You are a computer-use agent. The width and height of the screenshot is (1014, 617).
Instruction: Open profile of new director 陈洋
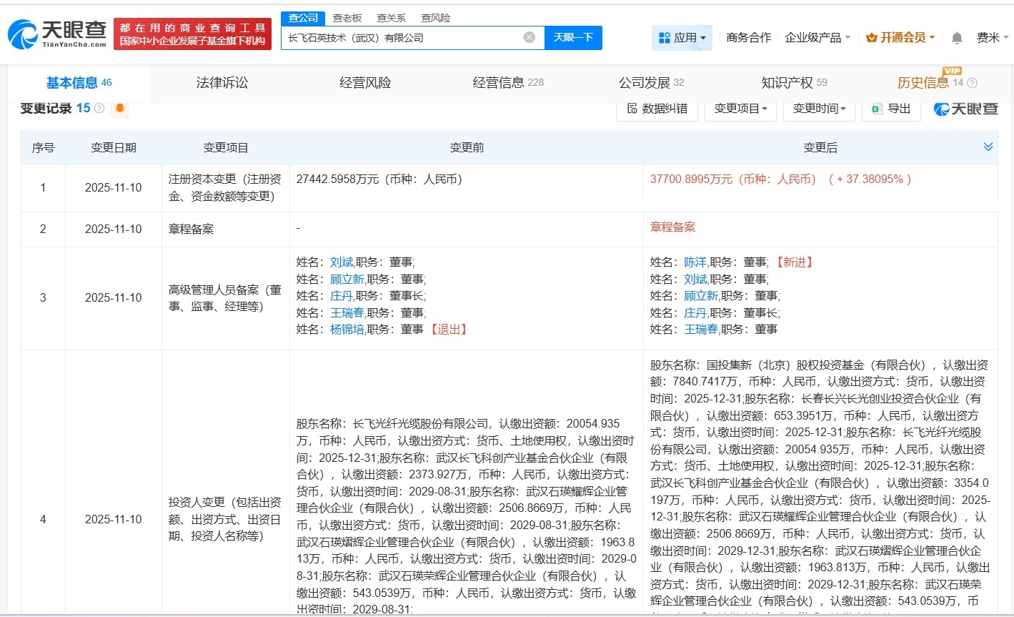[695, 262]
